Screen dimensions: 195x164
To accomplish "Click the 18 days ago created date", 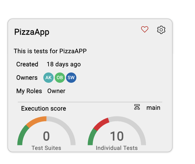I will 64,64.
